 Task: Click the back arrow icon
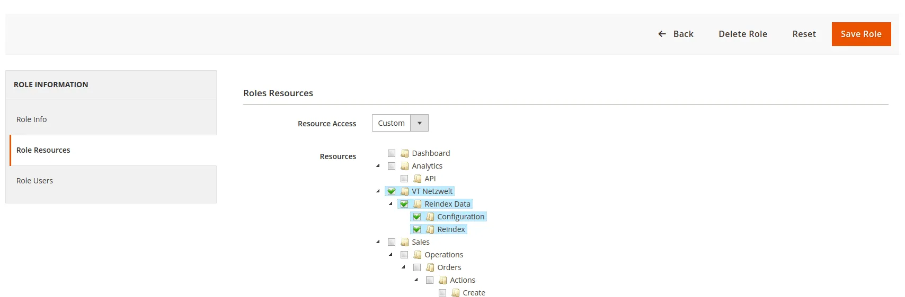pos(662,34)
